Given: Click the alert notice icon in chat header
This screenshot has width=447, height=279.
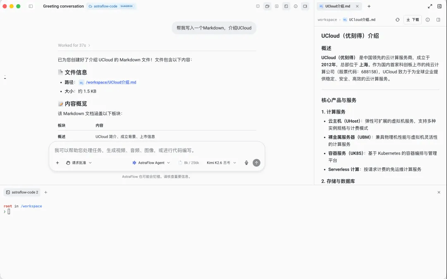Looking at the screenshot, I should click(258, 6).
